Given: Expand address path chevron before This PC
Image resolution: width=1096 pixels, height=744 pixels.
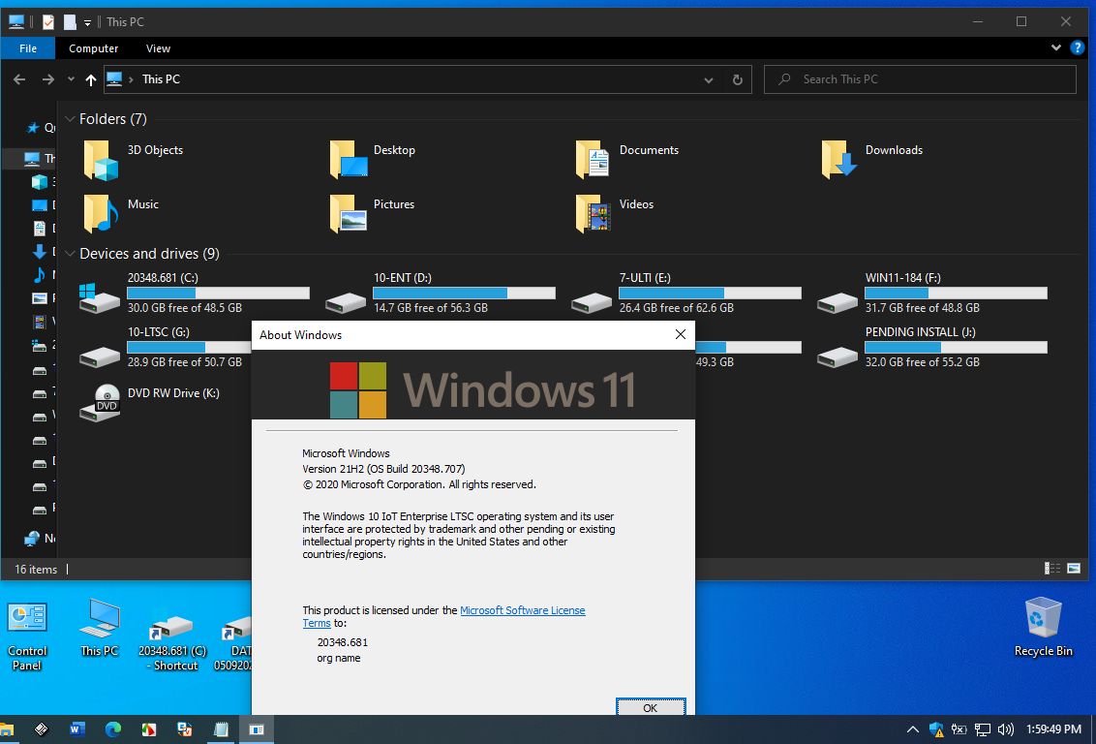Looking at the screenshot, I should tap(131, 79).
